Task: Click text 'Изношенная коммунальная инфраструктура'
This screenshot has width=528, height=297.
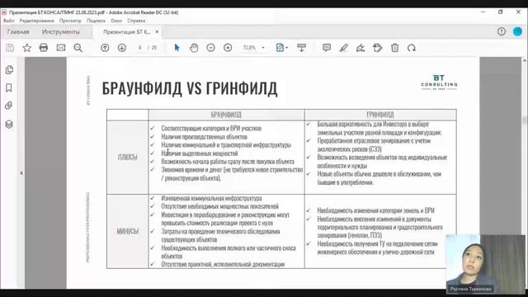Action: 211,198
